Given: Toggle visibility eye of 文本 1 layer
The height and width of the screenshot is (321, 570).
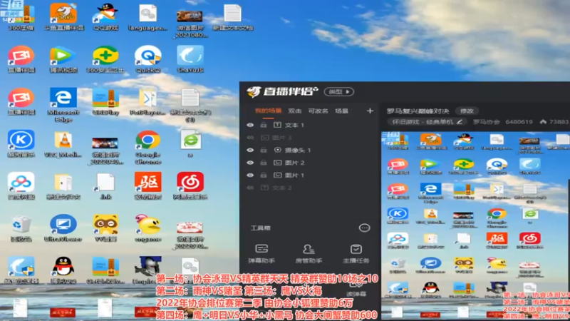Looking at the screenshot, I should [250, 125].
